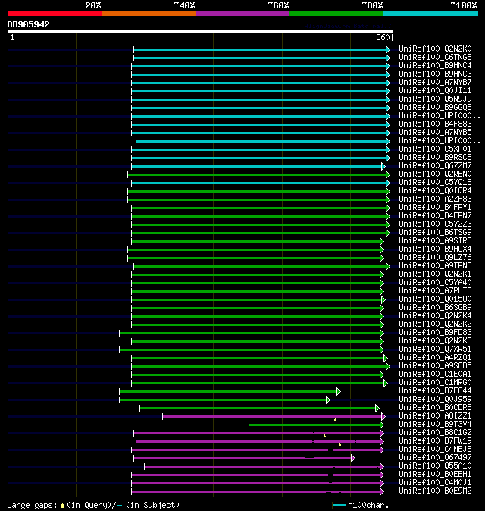The image size is (485, 511).
Task: Click the arrowhead ending the Q2N2K0 alignment
Action: [x=388, y=49]
